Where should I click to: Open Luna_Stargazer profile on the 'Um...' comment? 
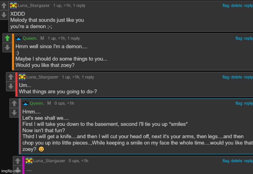pyautogui.click(x=42, y=77)
